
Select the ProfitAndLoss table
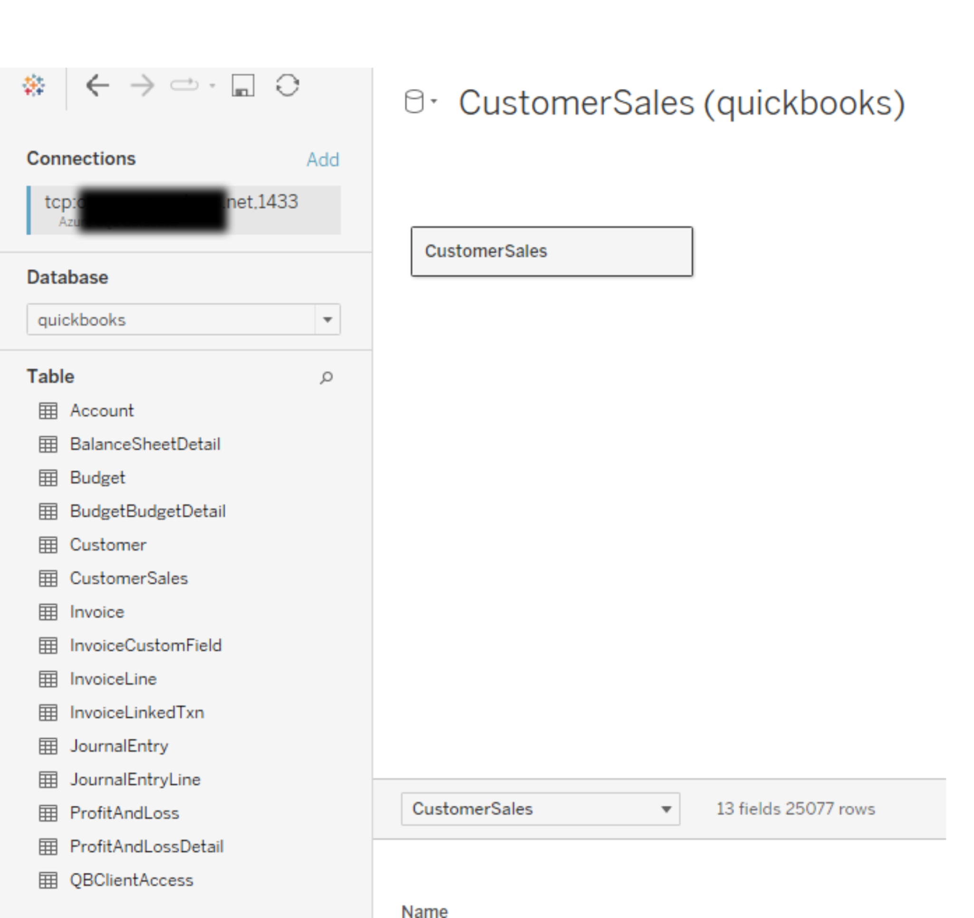(x=125, y=812)
